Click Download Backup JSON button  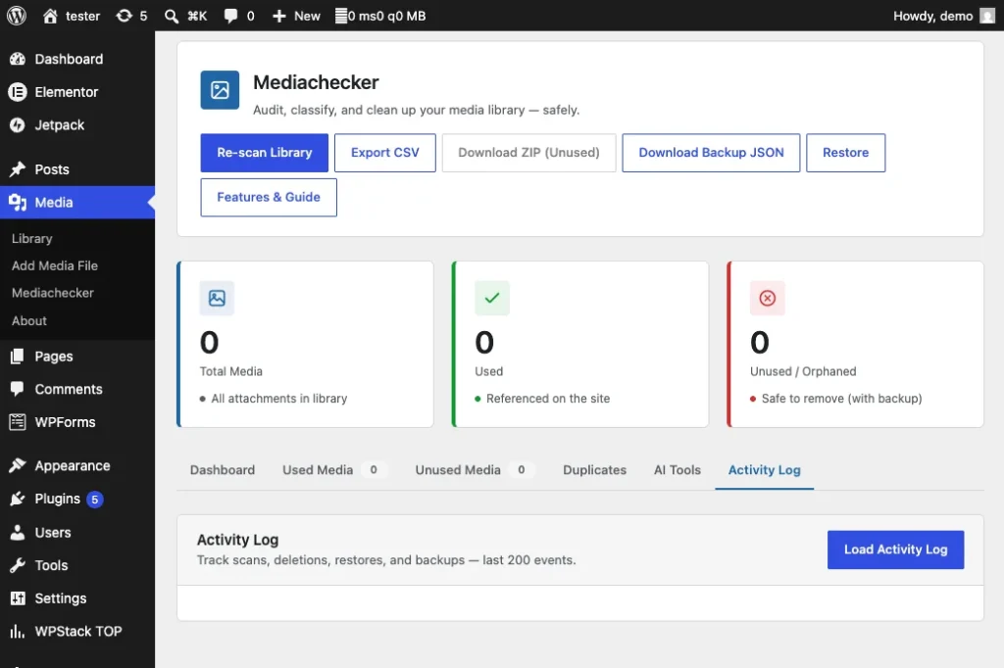[x=711, y=153]
